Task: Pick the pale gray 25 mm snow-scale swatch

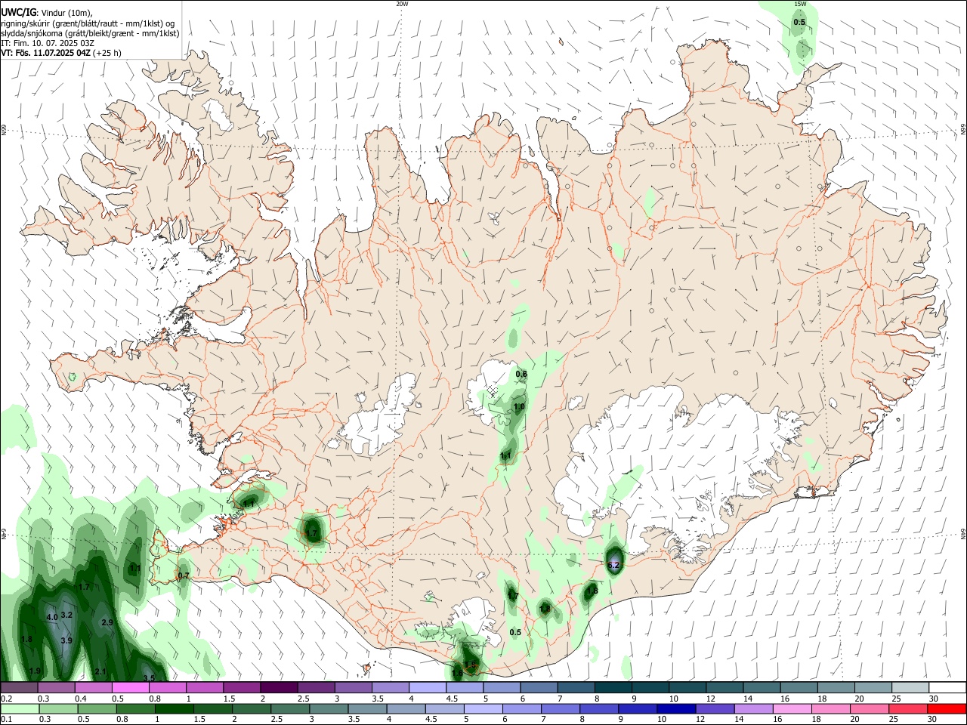Action: coord(910,688)
